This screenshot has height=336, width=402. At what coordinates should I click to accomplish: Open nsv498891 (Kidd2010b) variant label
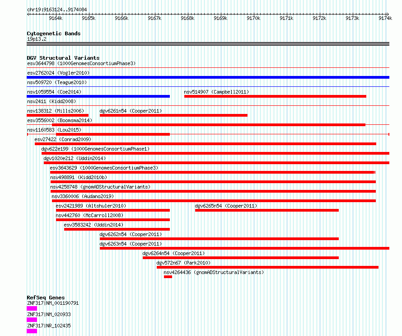79,177
